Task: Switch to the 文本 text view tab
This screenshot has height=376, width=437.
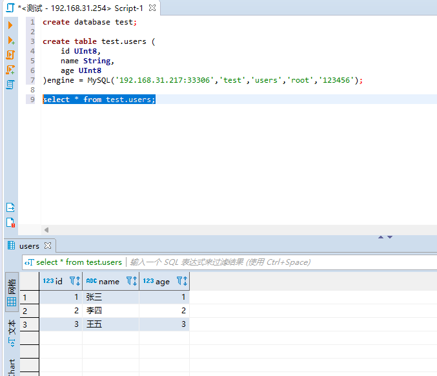Action: coord(12,333)
